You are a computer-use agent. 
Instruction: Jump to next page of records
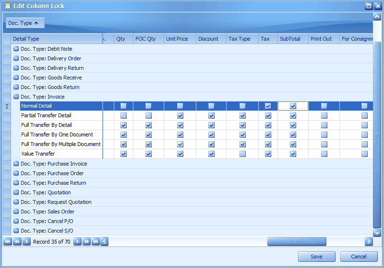click(86, 242)
